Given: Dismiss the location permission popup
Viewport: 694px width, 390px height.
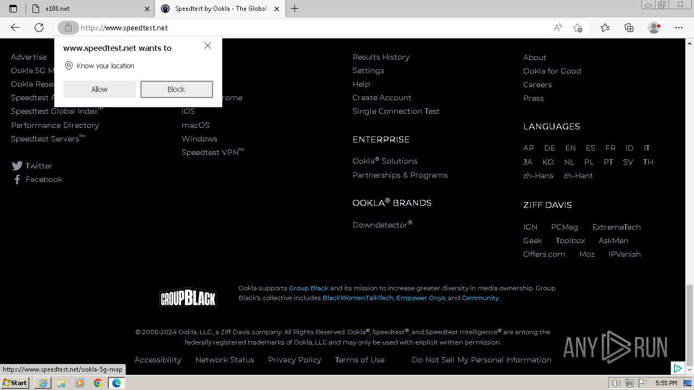Looking at the screenshot, I should click(x=208, y=45).
